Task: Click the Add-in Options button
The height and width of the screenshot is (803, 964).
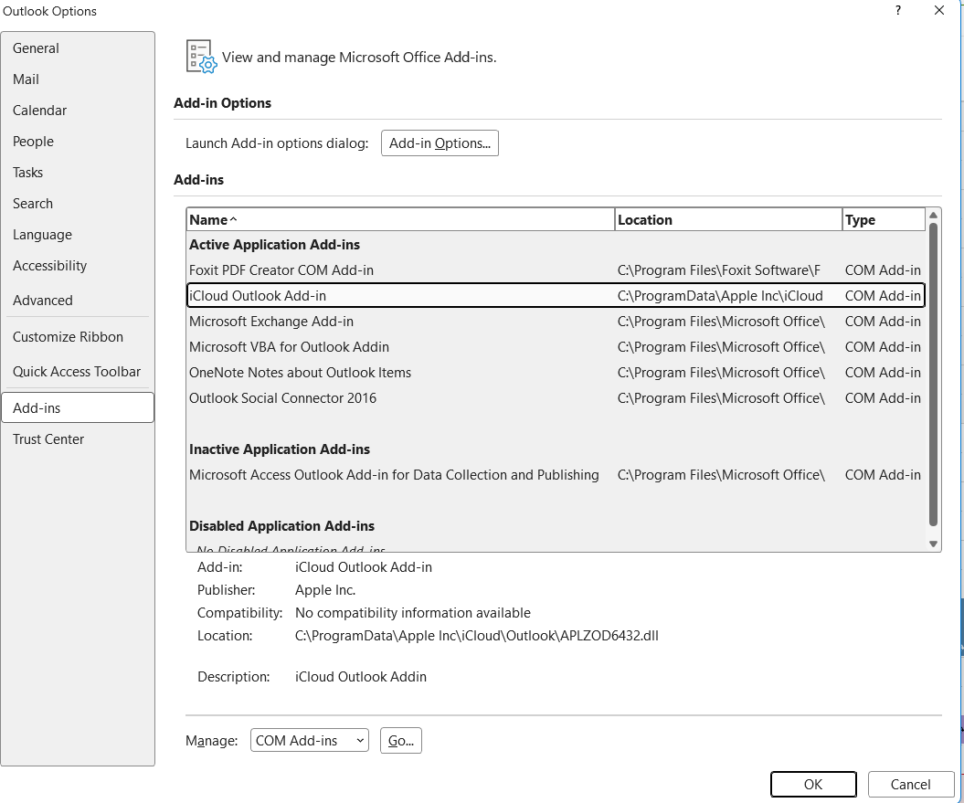Action: tap(440, 143)
